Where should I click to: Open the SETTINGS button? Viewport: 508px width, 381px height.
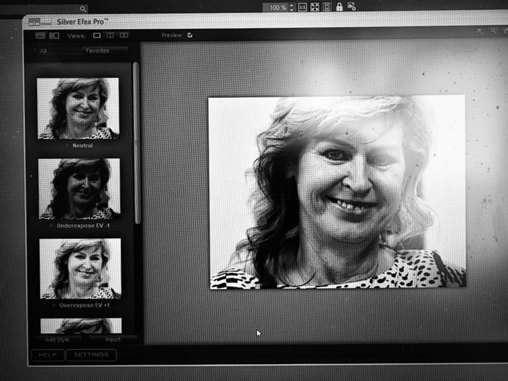pyautogui.click(x=91, y=355)
